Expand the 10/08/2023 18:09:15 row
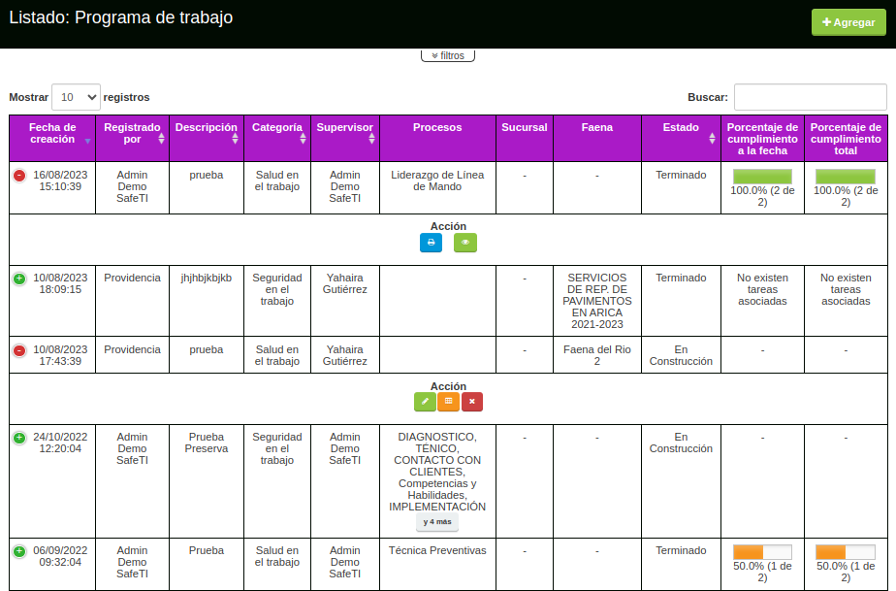The height and width of the screenshot is (591, 896). point(19,279)
